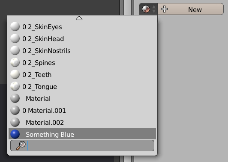
Task: Create a New material
Action: (x=190, y=9)
